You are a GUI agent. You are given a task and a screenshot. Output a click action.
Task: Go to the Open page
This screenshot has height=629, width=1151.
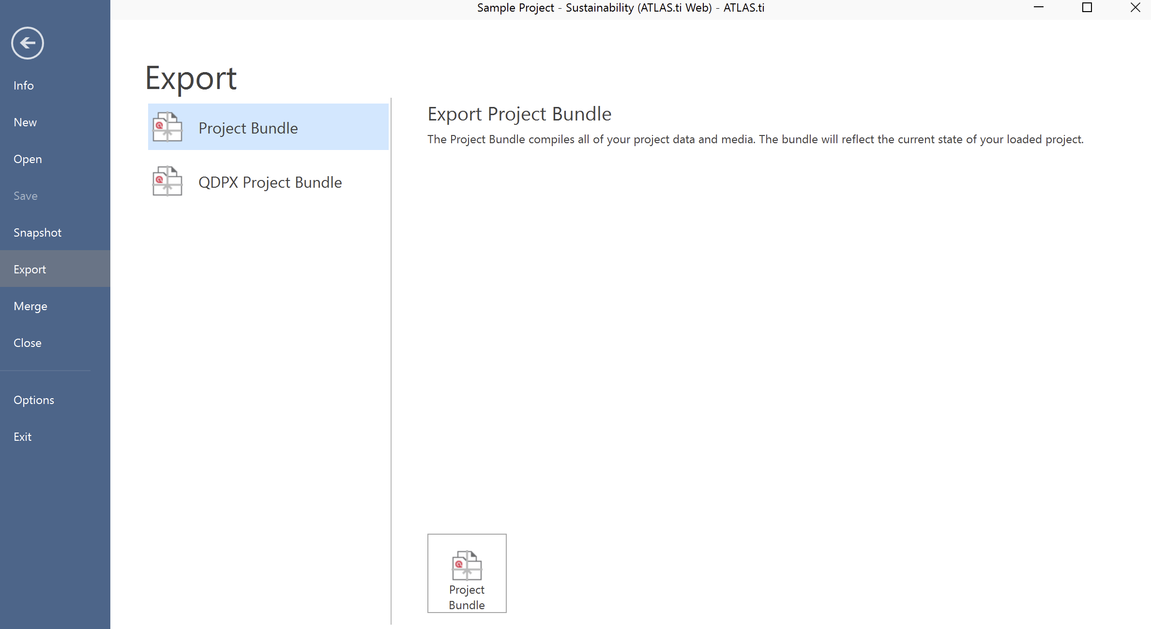[28, 159]
